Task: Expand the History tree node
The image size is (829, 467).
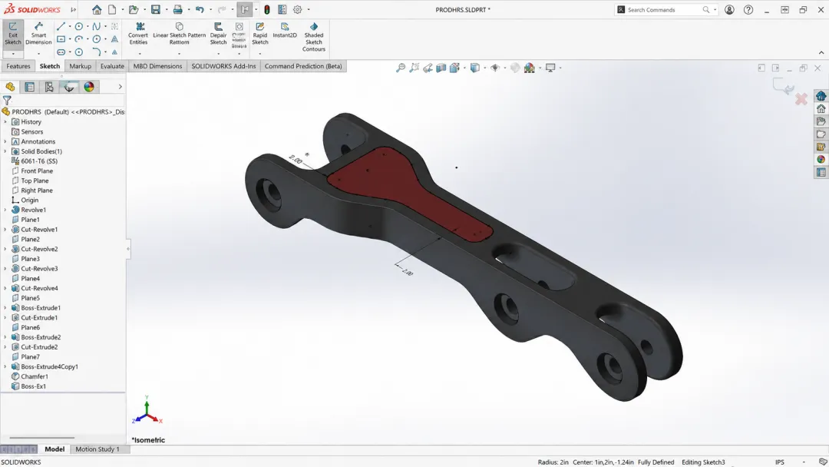Action: 5,121
